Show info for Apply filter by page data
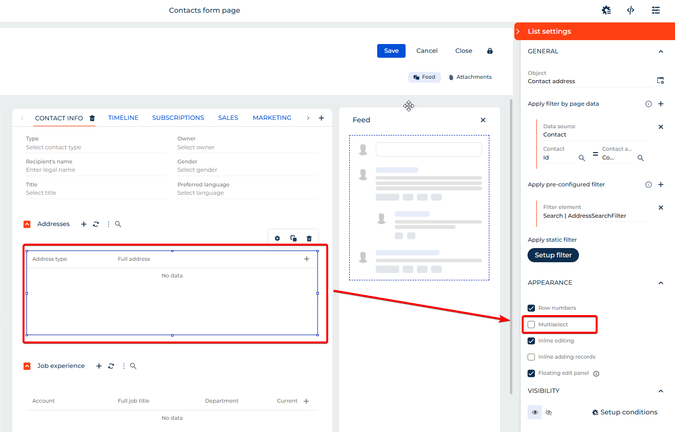 tap(649, 104)
